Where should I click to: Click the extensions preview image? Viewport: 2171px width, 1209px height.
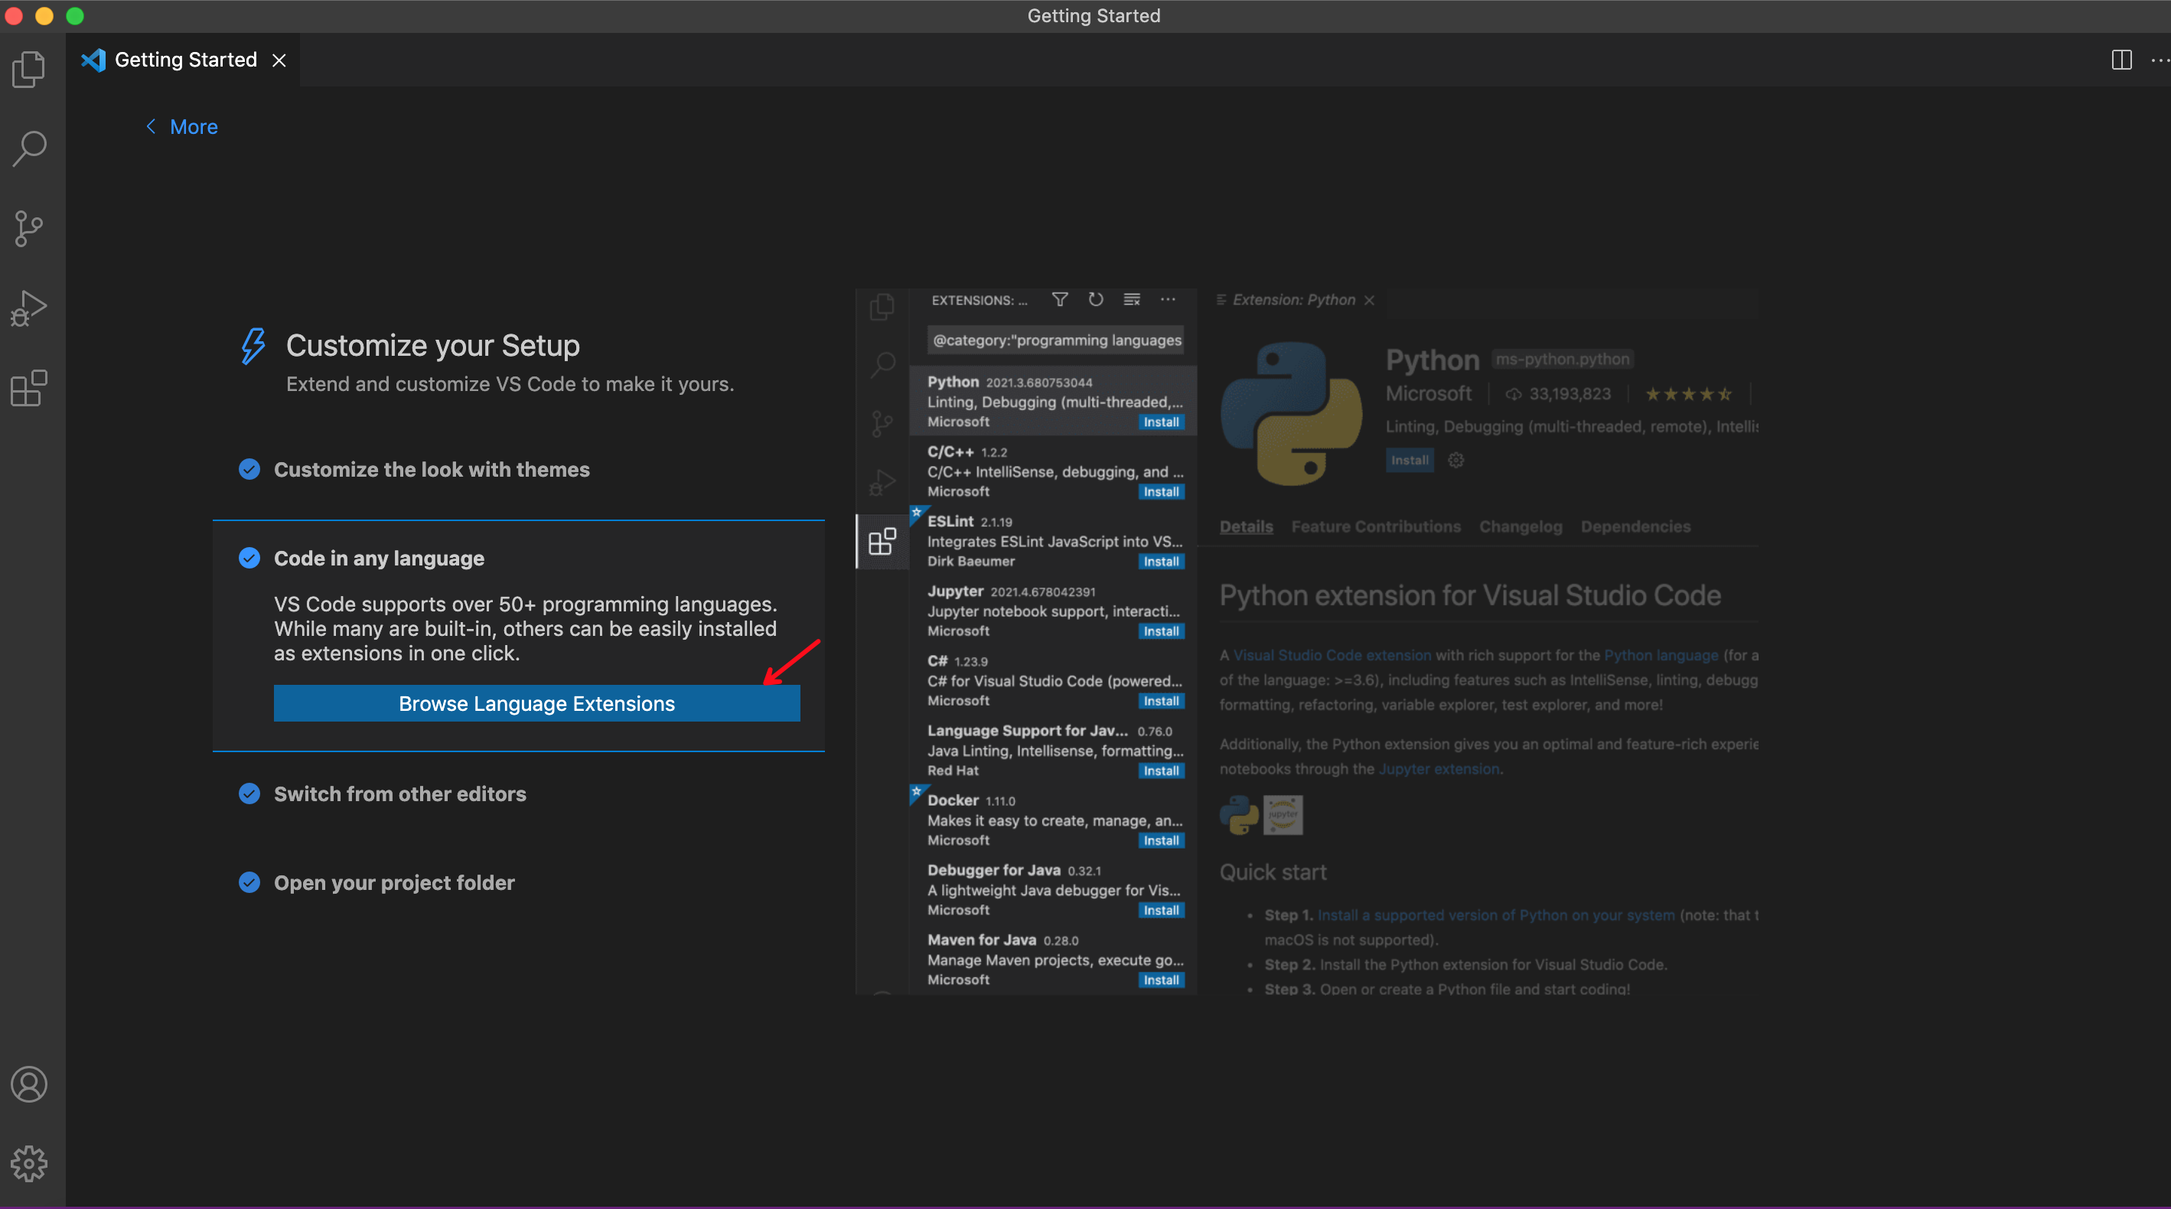click(1307, 642)
